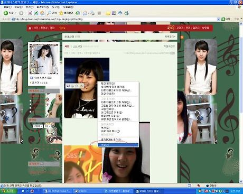Select Copy (복사) in context menu
The height and width of the screenshot is (194, 243).
click(118, 128)
